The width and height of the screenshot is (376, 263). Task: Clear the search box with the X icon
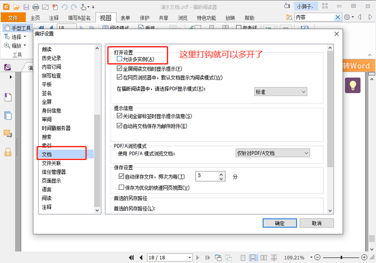pyautogui.click(x=338, y=17)
